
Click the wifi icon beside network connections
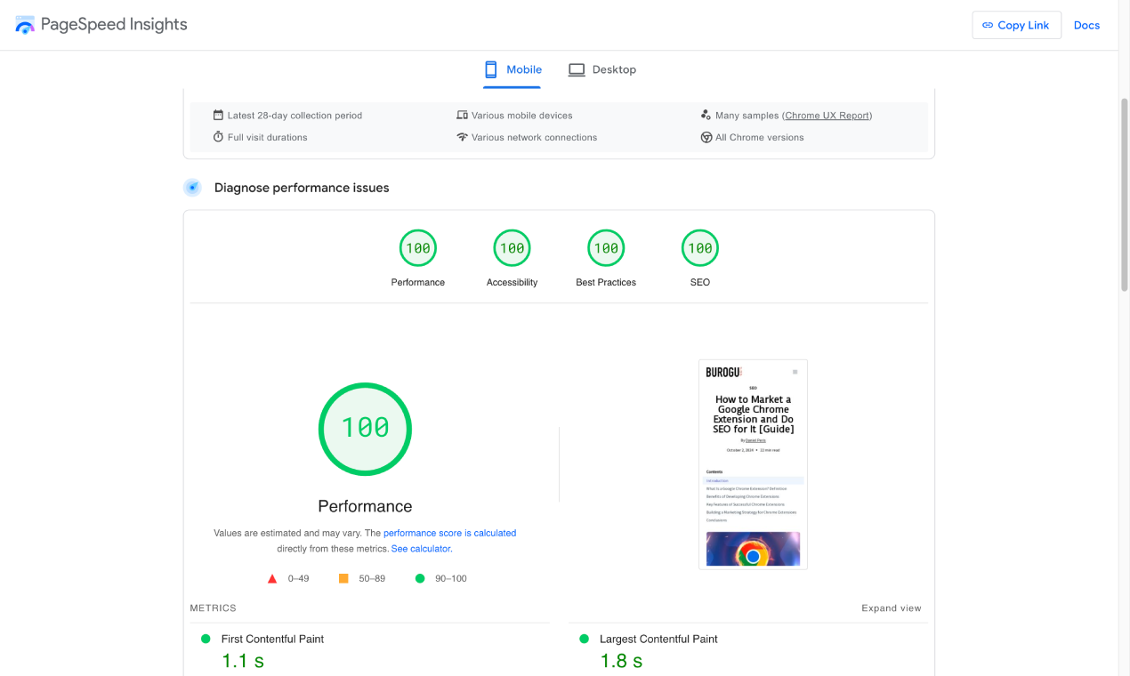[462, 137]
